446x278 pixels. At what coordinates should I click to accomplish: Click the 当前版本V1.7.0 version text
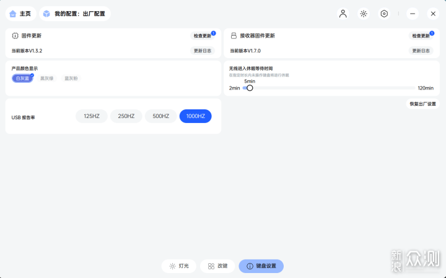pos(245,51)
